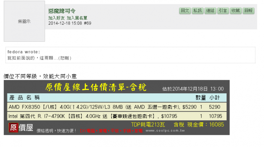Click the Intel I7-4790K product row

pos(117,116)
